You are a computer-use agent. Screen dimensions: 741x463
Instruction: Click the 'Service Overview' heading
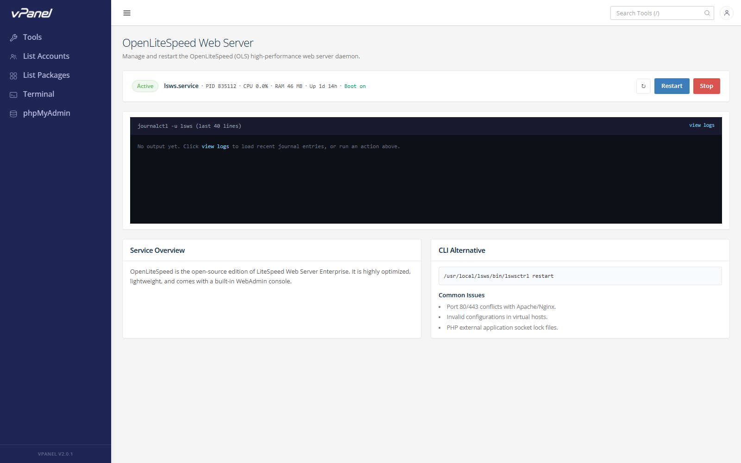157,250
